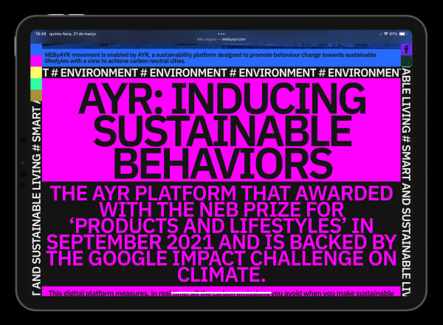The height and width of the screenshot is (325, 443).
Task: Click the '# ENVIRONMENT' scrolling ticker
Action: tap(221, 73)
